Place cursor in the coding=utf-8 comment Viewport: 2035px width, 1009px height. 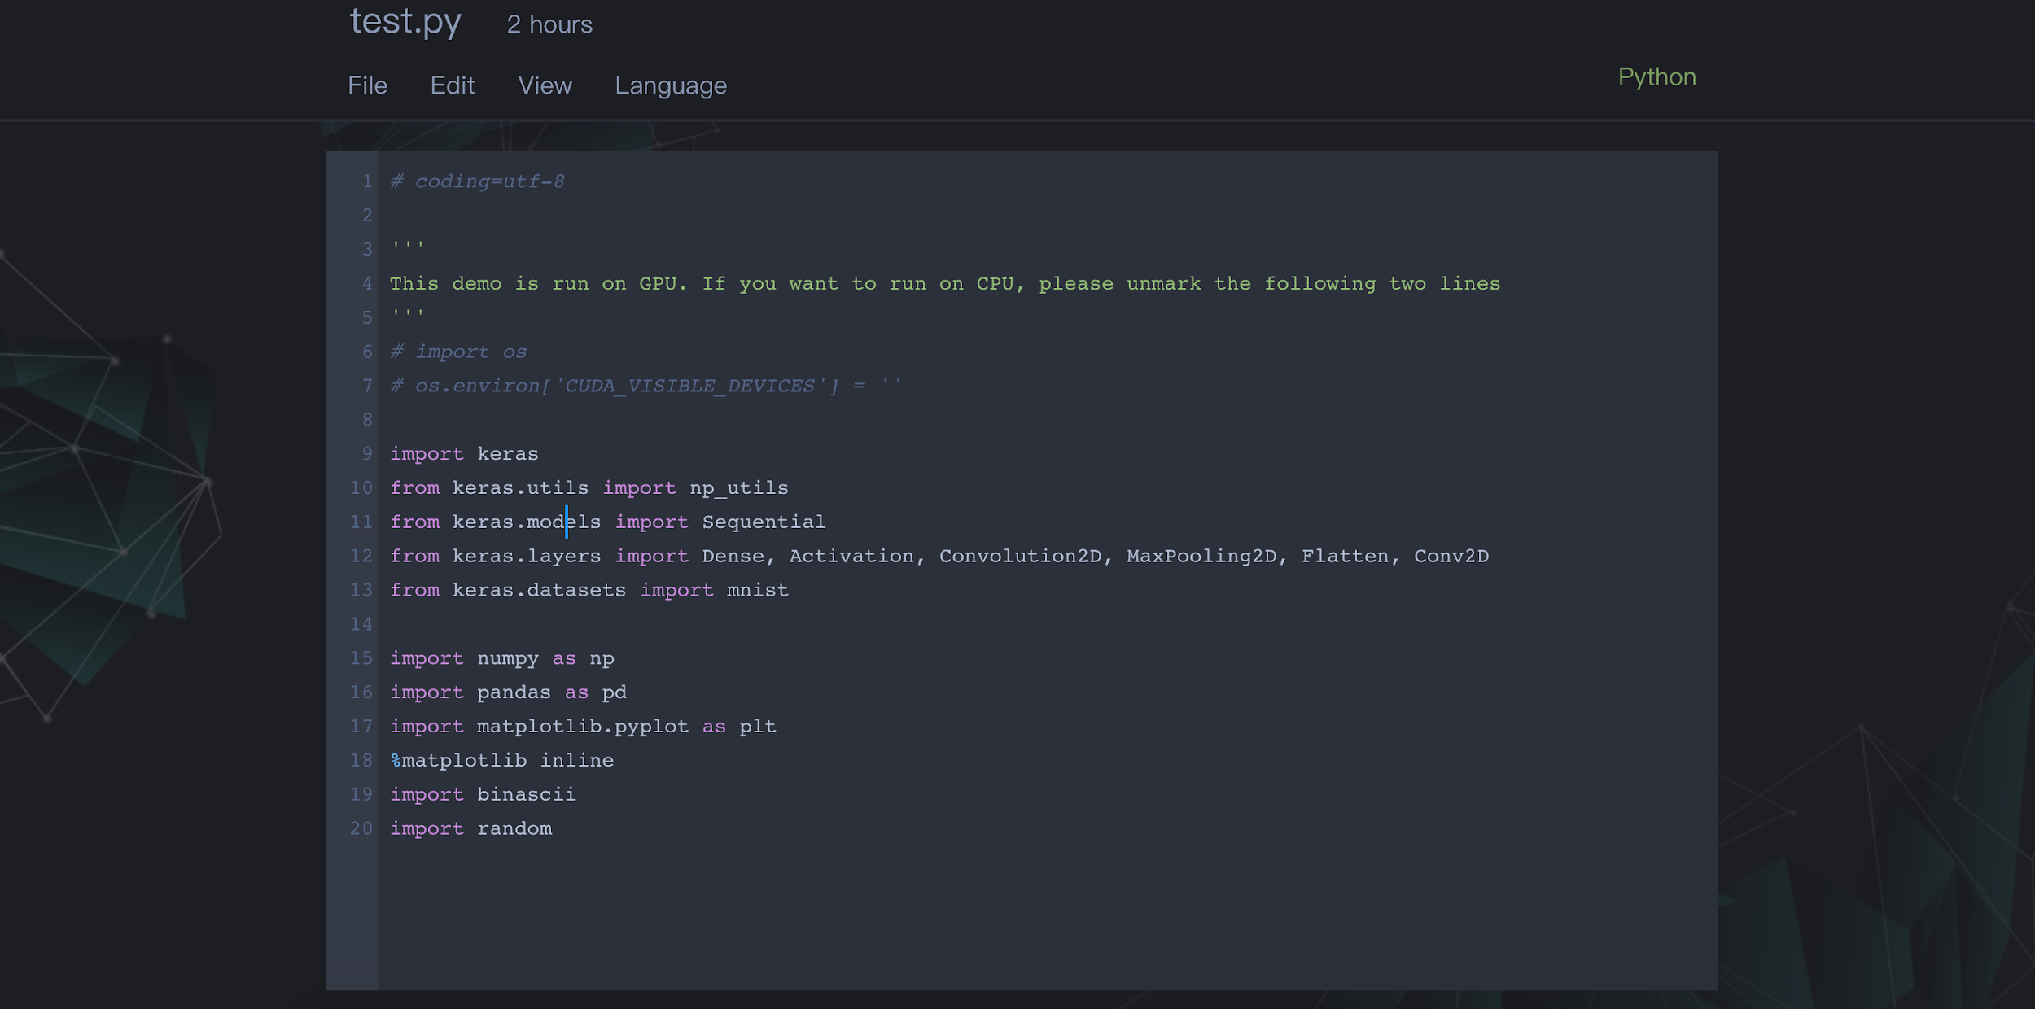[488, 181]
